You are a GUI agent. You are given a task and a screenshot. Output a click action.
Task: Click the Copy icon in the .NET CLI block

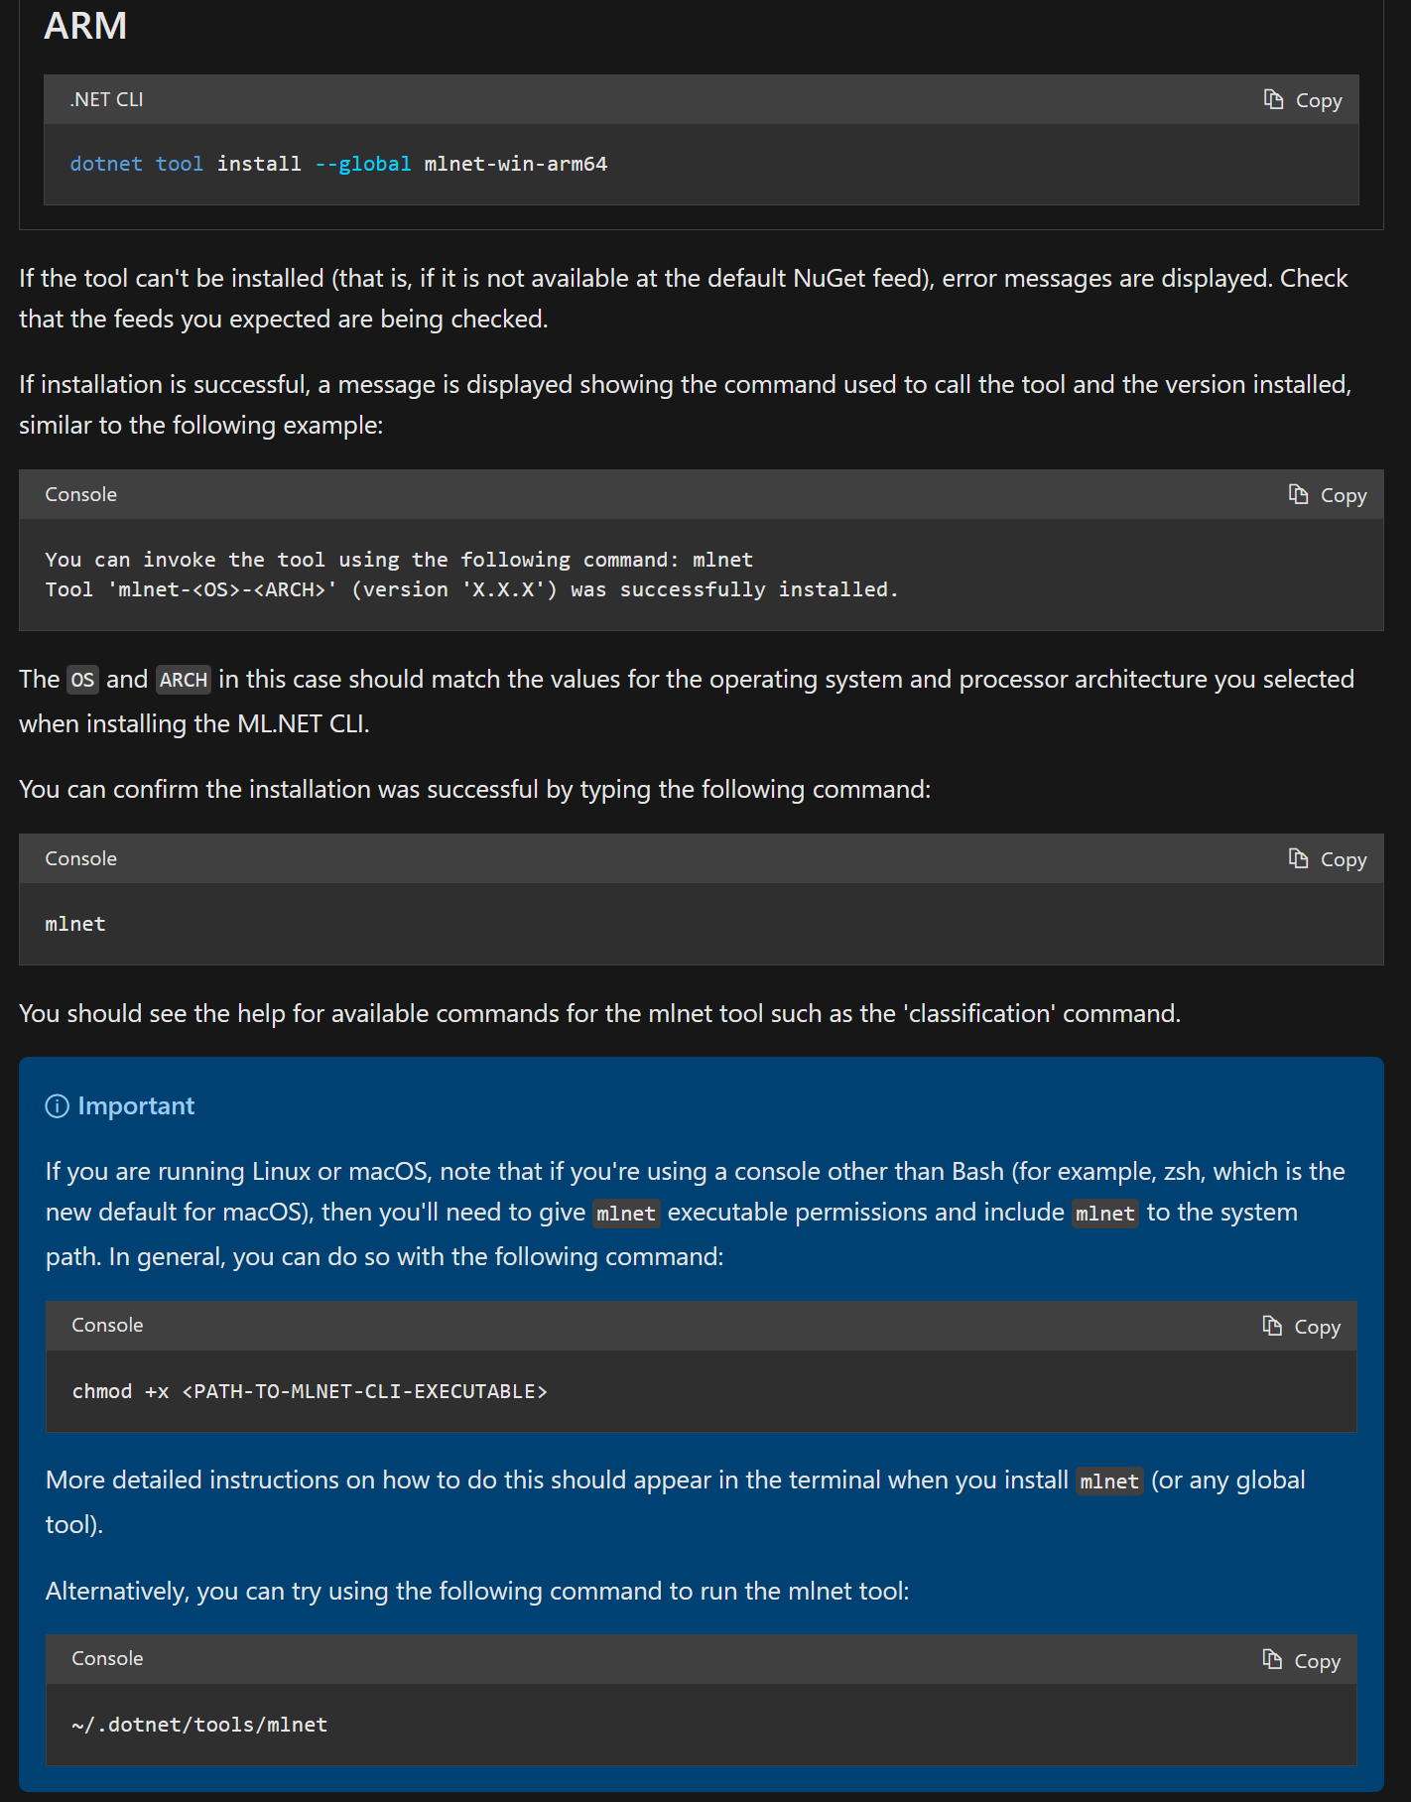1274,99
